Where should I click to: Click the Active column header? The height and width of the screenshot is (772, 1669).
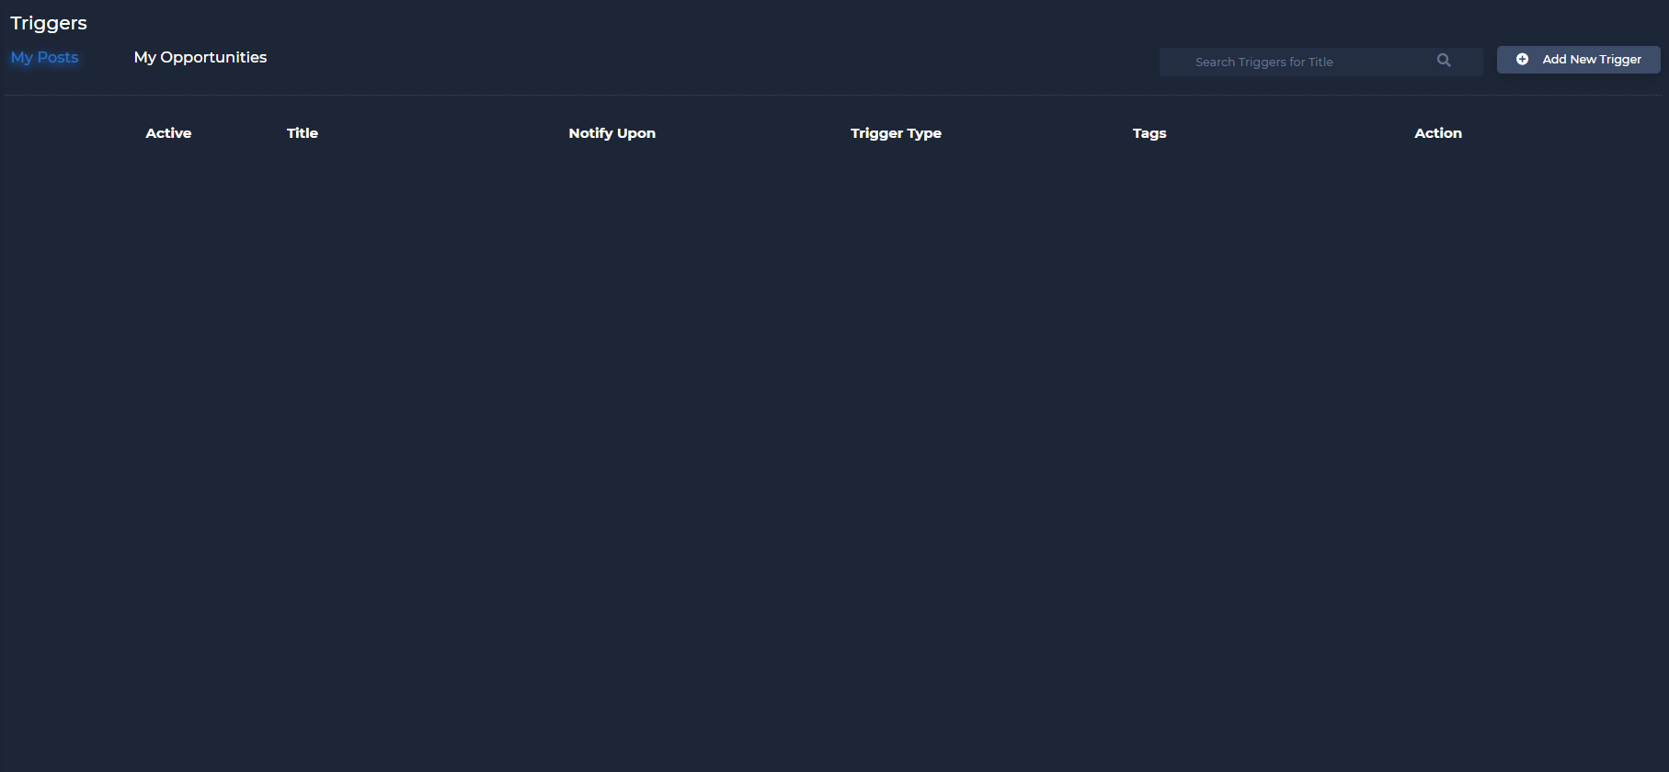[168, 133]
